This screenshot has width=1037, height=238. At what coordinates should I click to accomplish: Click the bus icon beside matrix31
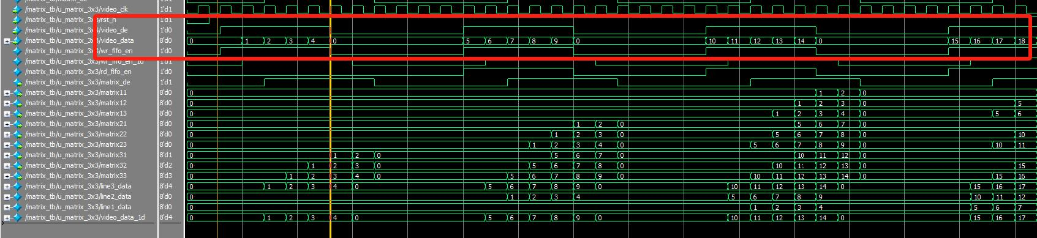(17, 155)
